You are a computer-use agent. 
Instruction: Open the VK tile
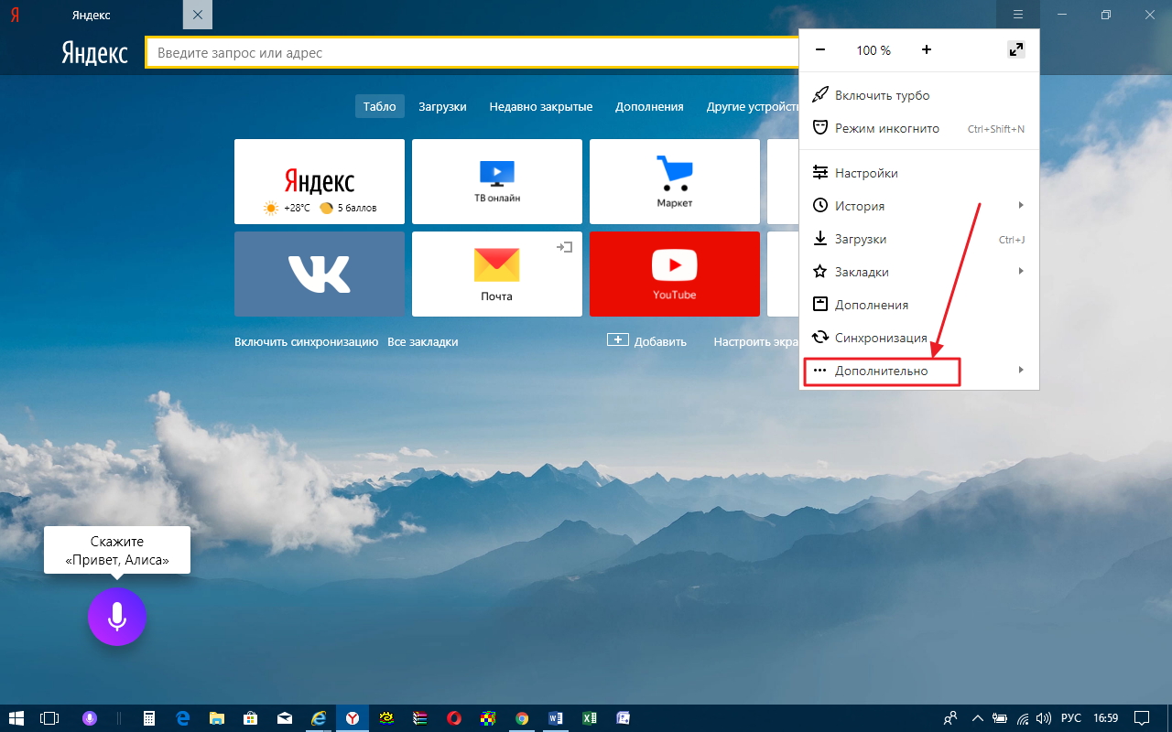[320, 274]
